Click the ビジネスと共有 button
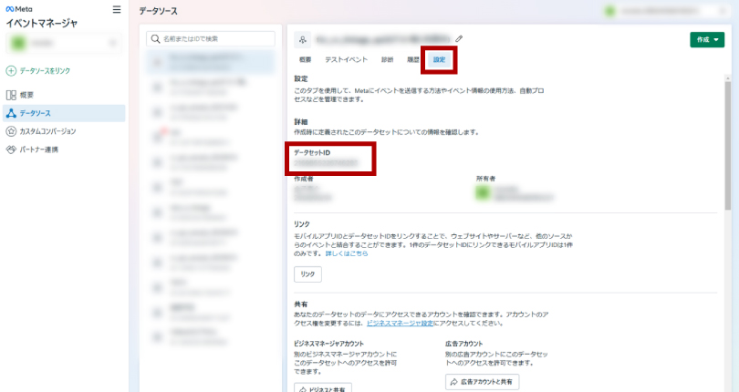This screenshot has width=739, height=392. coord(323,387)
